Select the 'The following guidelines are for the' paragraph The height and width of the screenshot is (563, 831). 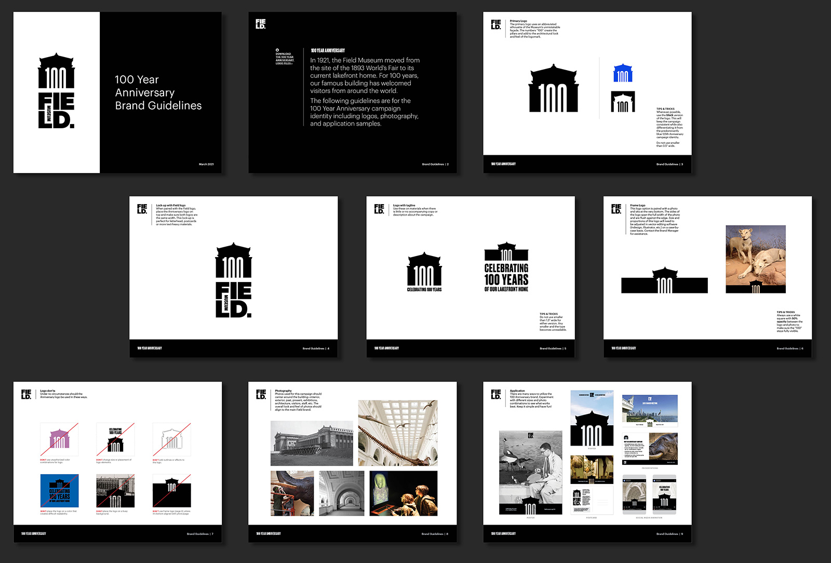(364, 112)
